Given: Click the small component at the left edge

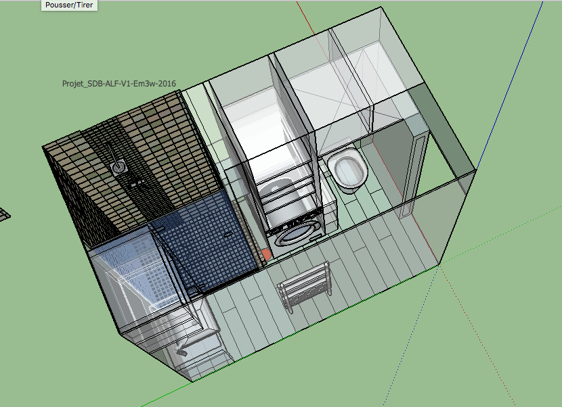Looking at the screenshot, I should point(5,213).
